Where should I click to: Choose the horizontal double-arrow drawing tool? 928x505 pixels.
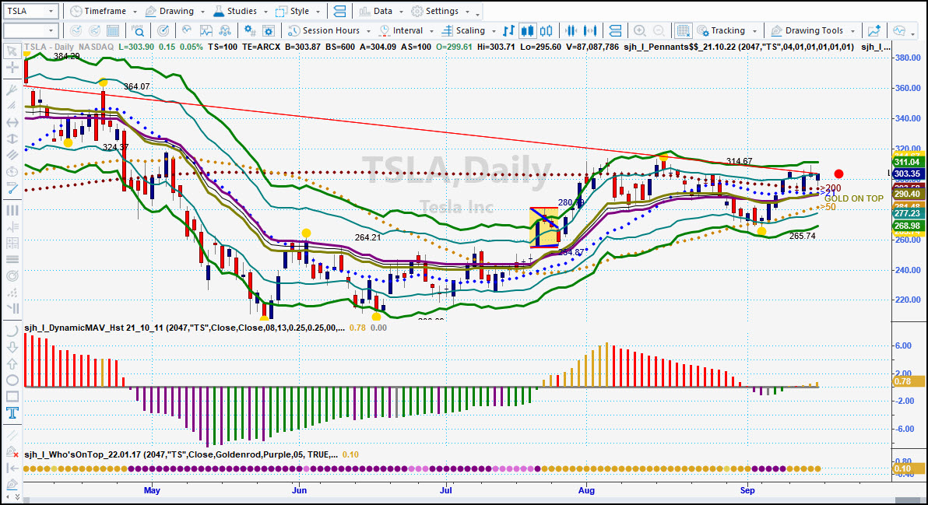click(11, 122)
